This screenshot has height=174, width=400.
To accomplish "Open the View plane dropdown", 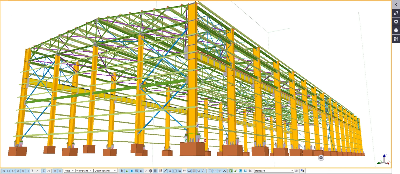I will 84,171.
